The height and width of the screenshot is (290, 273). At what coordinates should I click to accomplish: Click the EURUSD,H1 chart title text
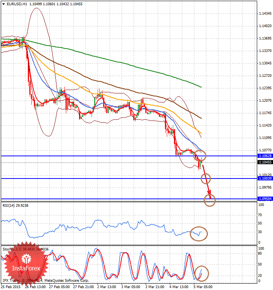coord(17,4)
